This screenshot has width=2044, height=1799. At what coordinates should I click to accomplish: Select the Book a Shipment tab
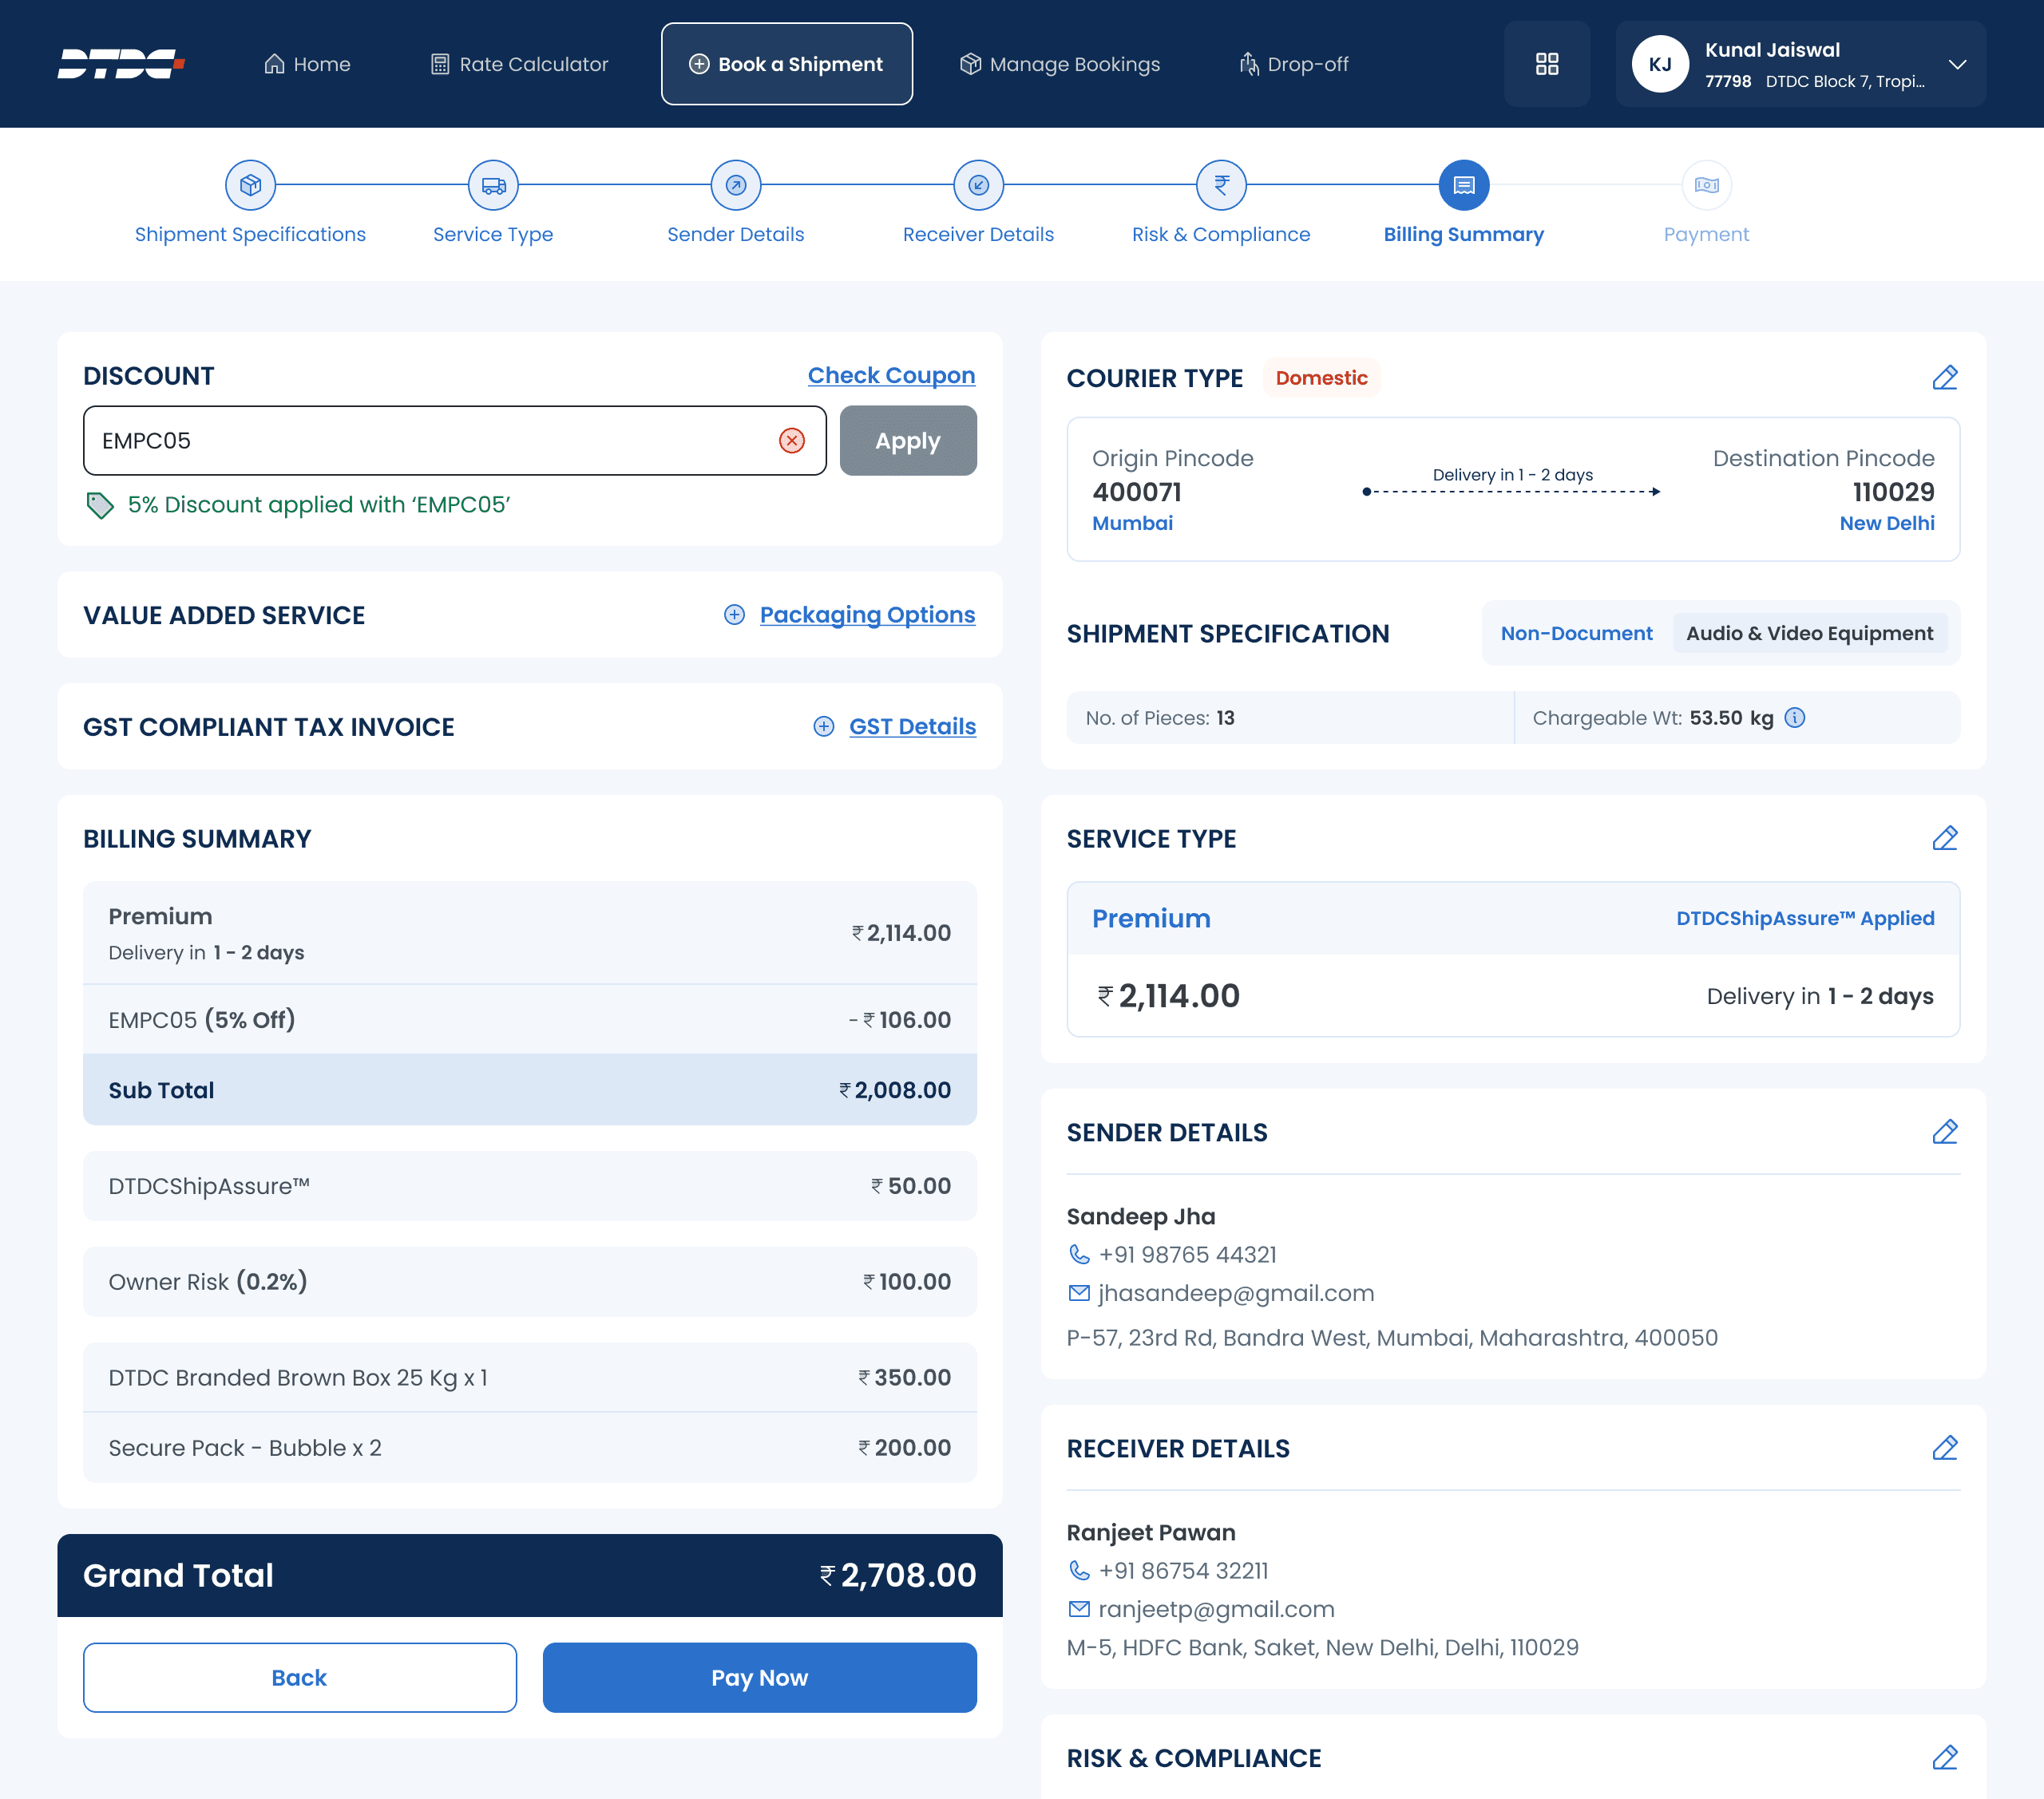pos(787,64)
